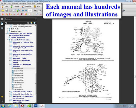Open the Comments menu
The height and width of the screenshot is (108, 136).
(x=23, y=3)
